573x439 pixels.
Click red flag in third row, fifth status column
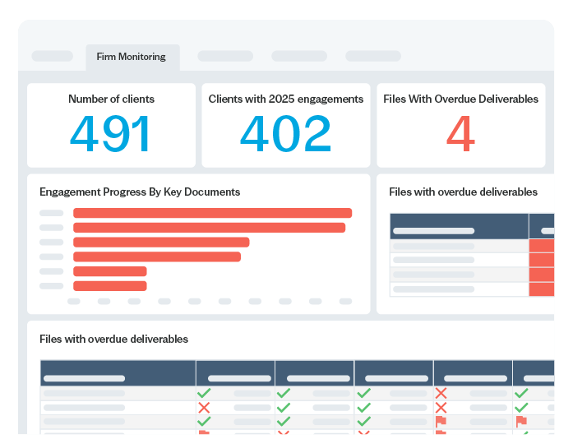pyautogui.click(x=520, y=421)
